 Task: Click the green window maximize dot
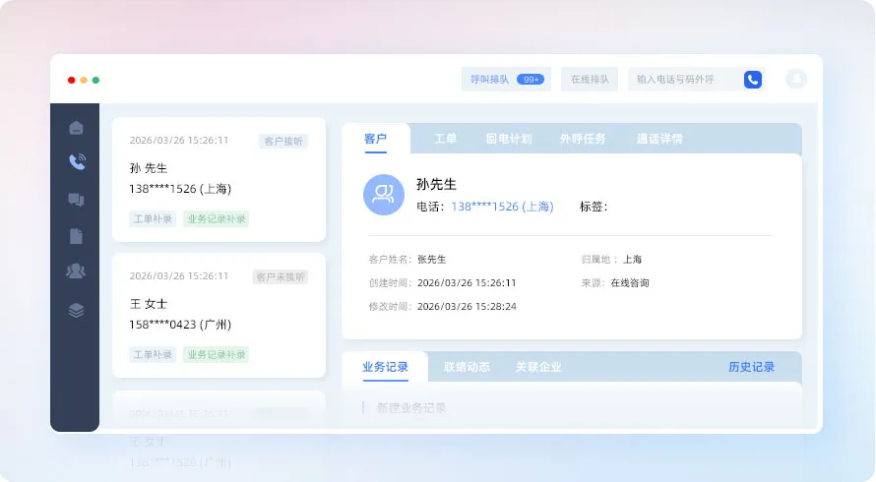pyautogui.click(x=96, y=80)
